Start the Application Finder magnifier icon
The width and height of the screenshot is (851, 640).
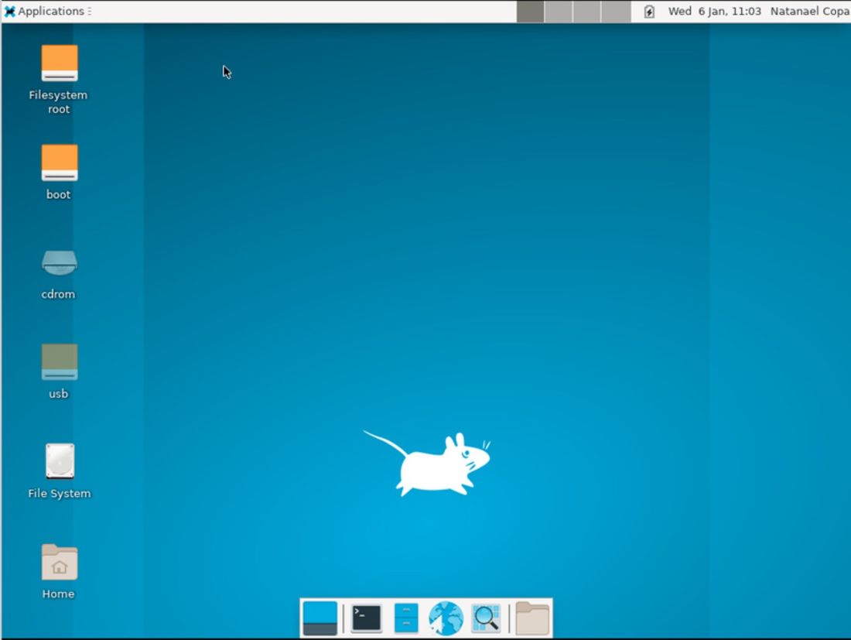pos(486,617)
